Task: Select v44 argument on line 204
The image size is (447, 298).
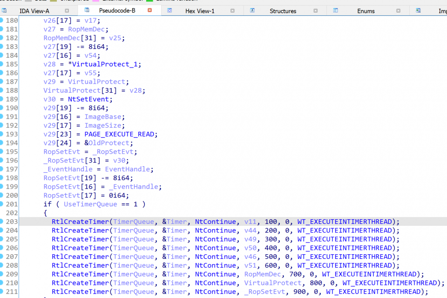Action: click(250, 230)
